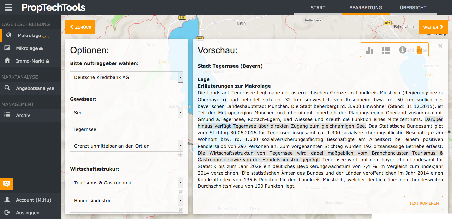Open Angebotsanalyse in the sidebar

coord(30,88)
